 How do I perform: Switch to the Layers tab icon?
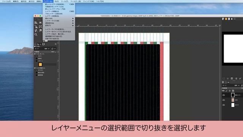(223, 82)
